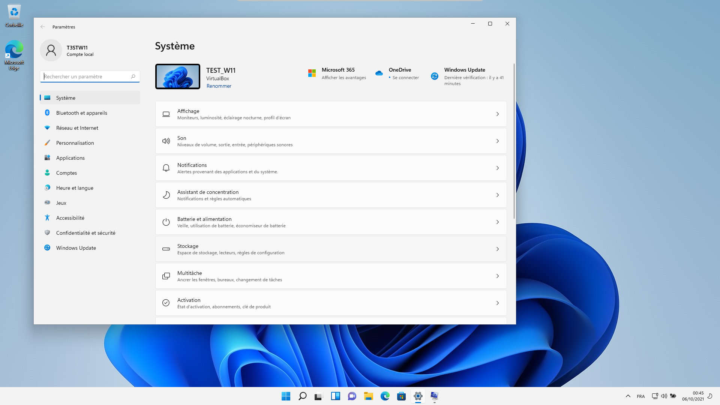Click the Windows Update icon in header
This screenshot has height=405, width=720.
pyautogui.click(x=435, y=76)
